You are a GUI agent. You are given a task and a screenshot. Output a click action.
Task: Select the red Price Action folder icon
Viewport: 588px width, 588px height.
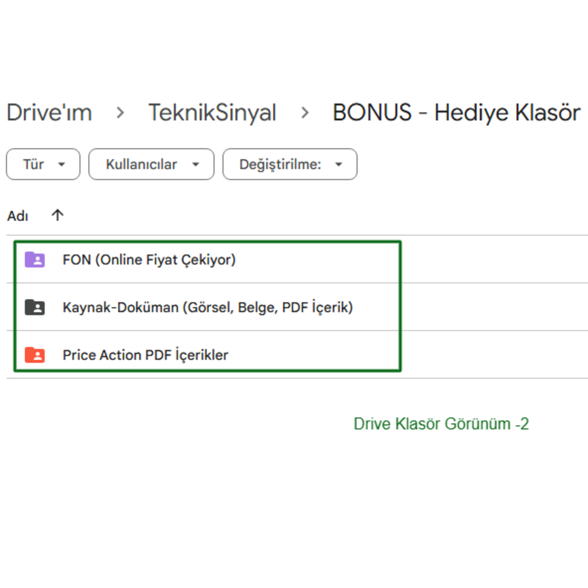tap(35, 355)
